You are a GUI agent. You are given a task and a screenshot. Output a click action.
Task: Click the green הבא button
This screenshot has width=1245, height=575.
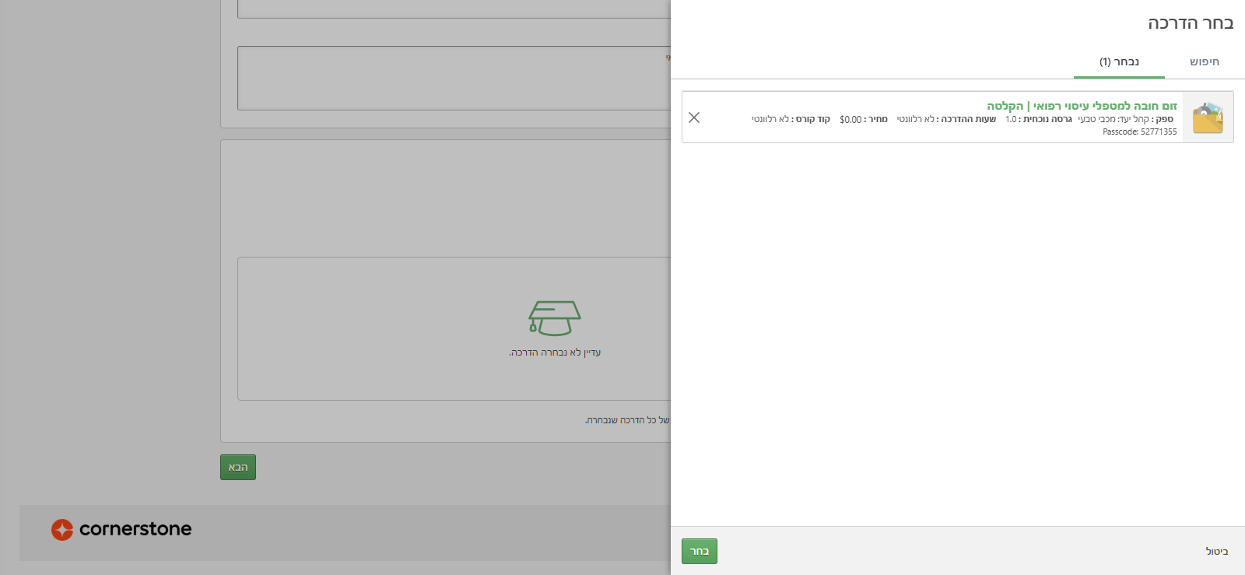point(238,468)
